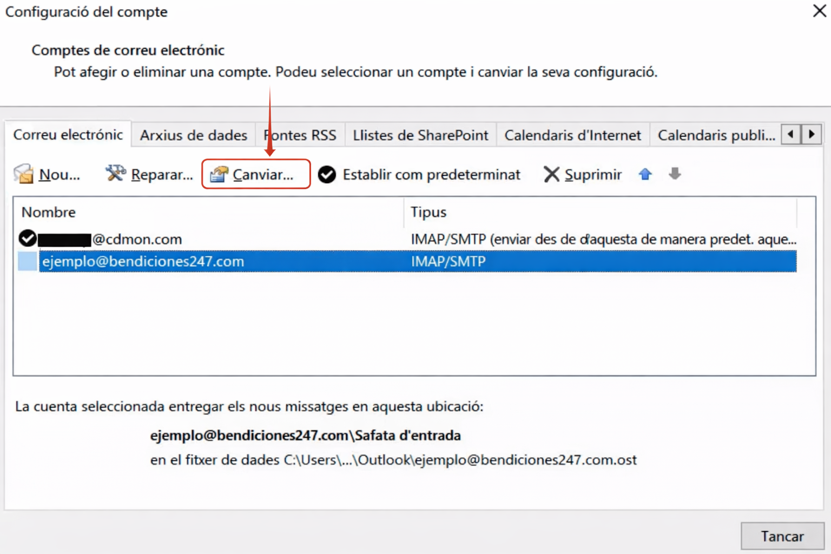Select the Llistes de SharePoint tab
The height and width of the screenshot is (554, 831).
pyautogui.click(x=420, y=135)
